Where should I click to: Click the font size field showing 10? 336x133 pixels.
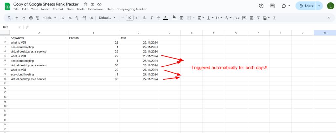pyautogui.click(x=130, y=18)
